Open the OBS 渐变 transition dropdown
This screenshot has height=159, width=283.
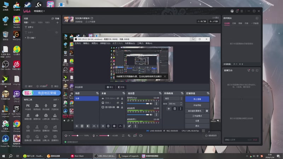click(x=173, y=99)
